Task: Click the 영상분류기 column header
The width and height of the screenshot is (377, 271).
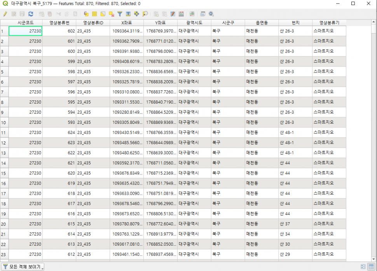Action: 329,23
